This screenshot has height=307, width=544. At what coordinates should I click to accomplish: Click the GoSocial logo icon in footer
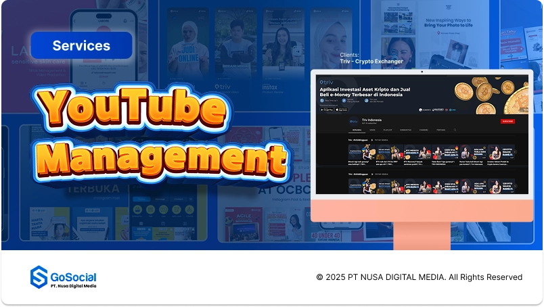[x=39, y=277]
